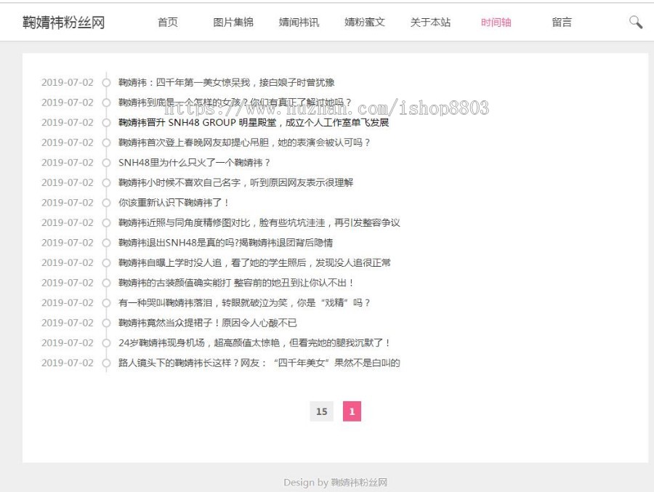The height and width of the screenshot is (492, 654).
Task: Open article 近照与同角度精修图对比
Action: (x=259, y=223)
